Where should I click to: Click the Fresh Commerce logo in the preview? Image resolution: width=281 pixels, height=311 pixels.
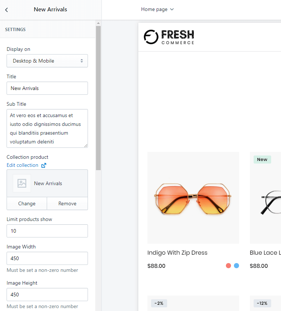(169, 36)
